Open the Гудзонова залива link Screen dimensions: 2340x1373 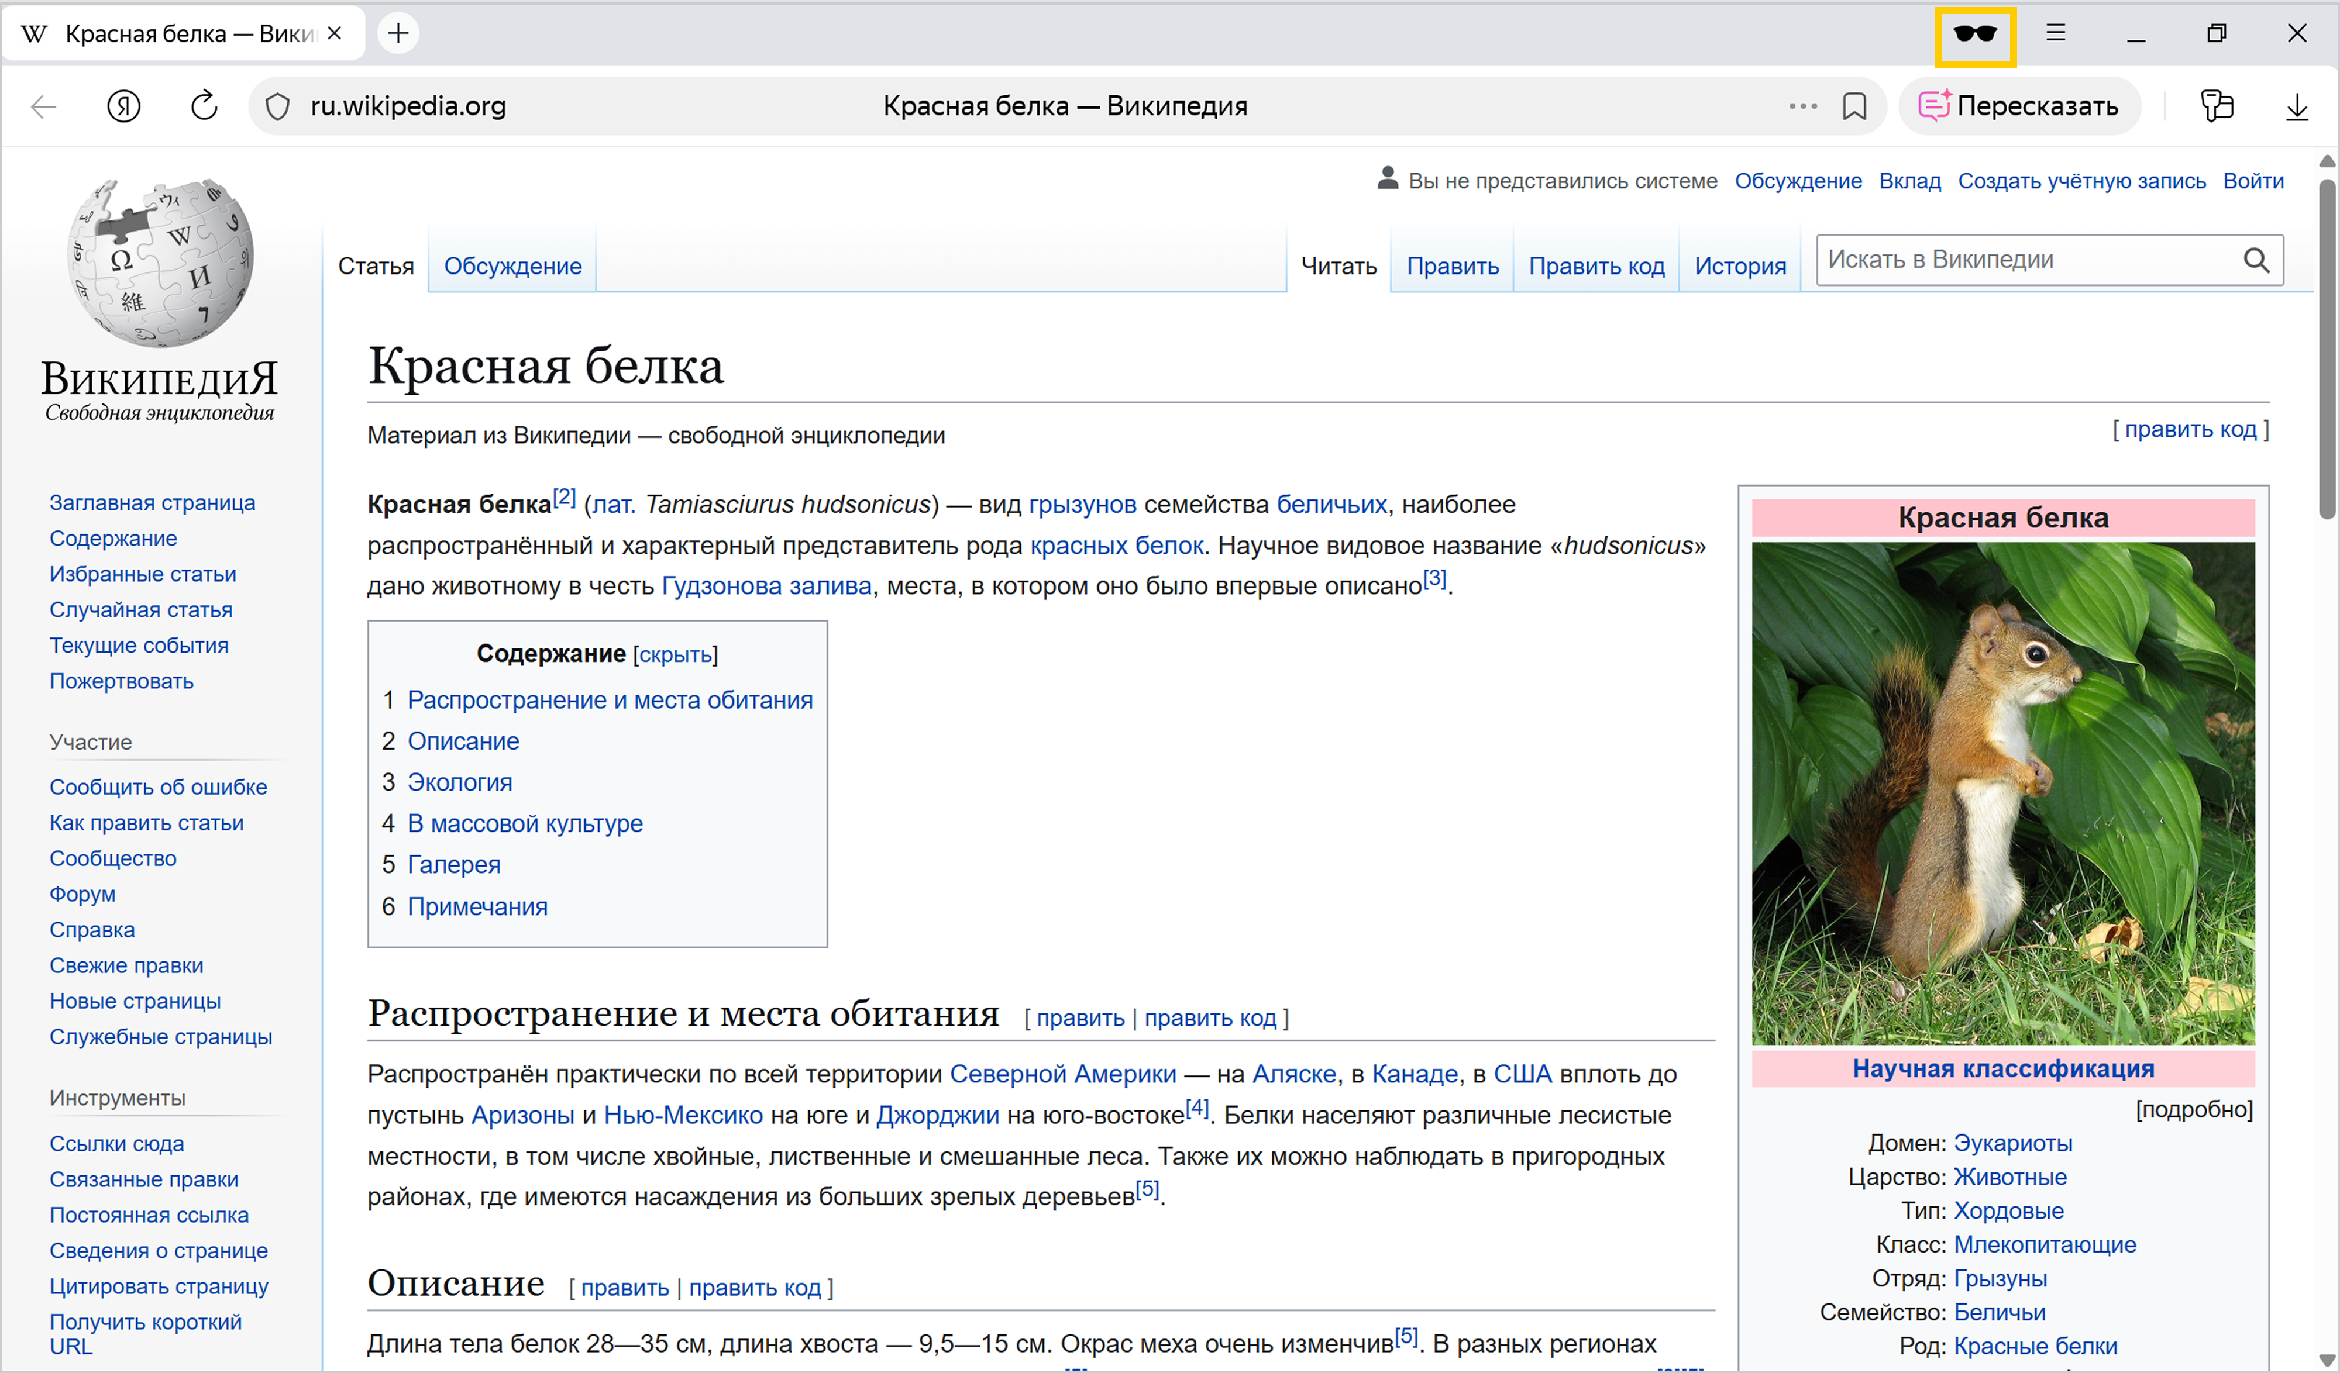(x=766, y=586)
